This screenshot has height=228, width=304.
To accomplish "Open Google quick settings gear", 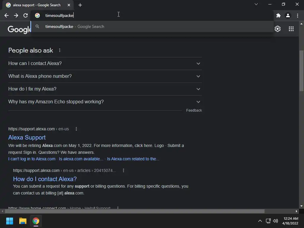I will [x=278, y=29].
